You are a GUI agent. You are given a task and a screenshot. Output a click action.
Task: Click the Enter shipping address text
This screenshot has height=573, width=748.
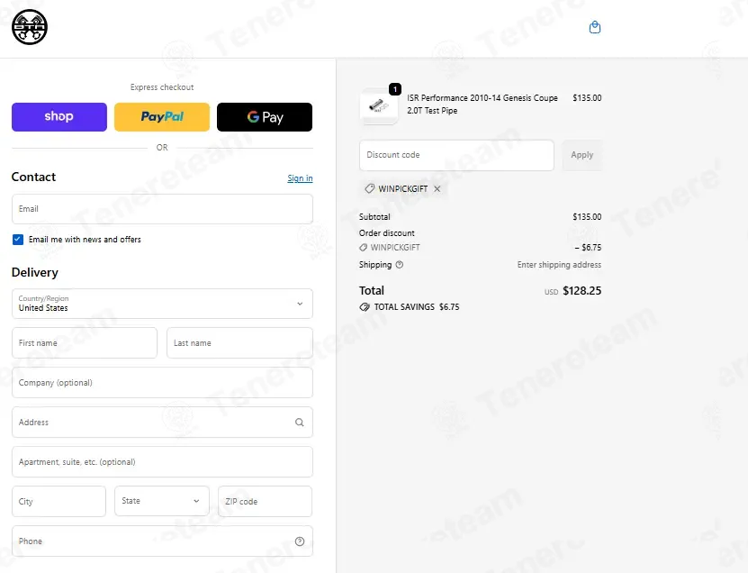coord(559,265)
